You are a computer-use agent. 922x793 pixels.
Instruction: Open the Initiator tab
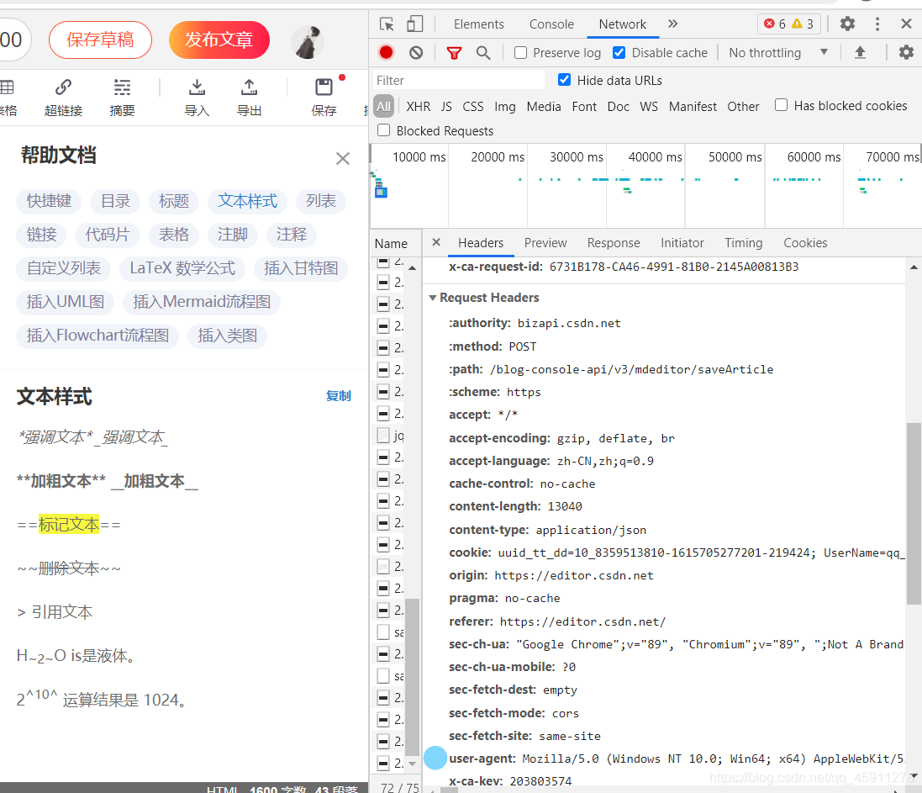point(682,243)
